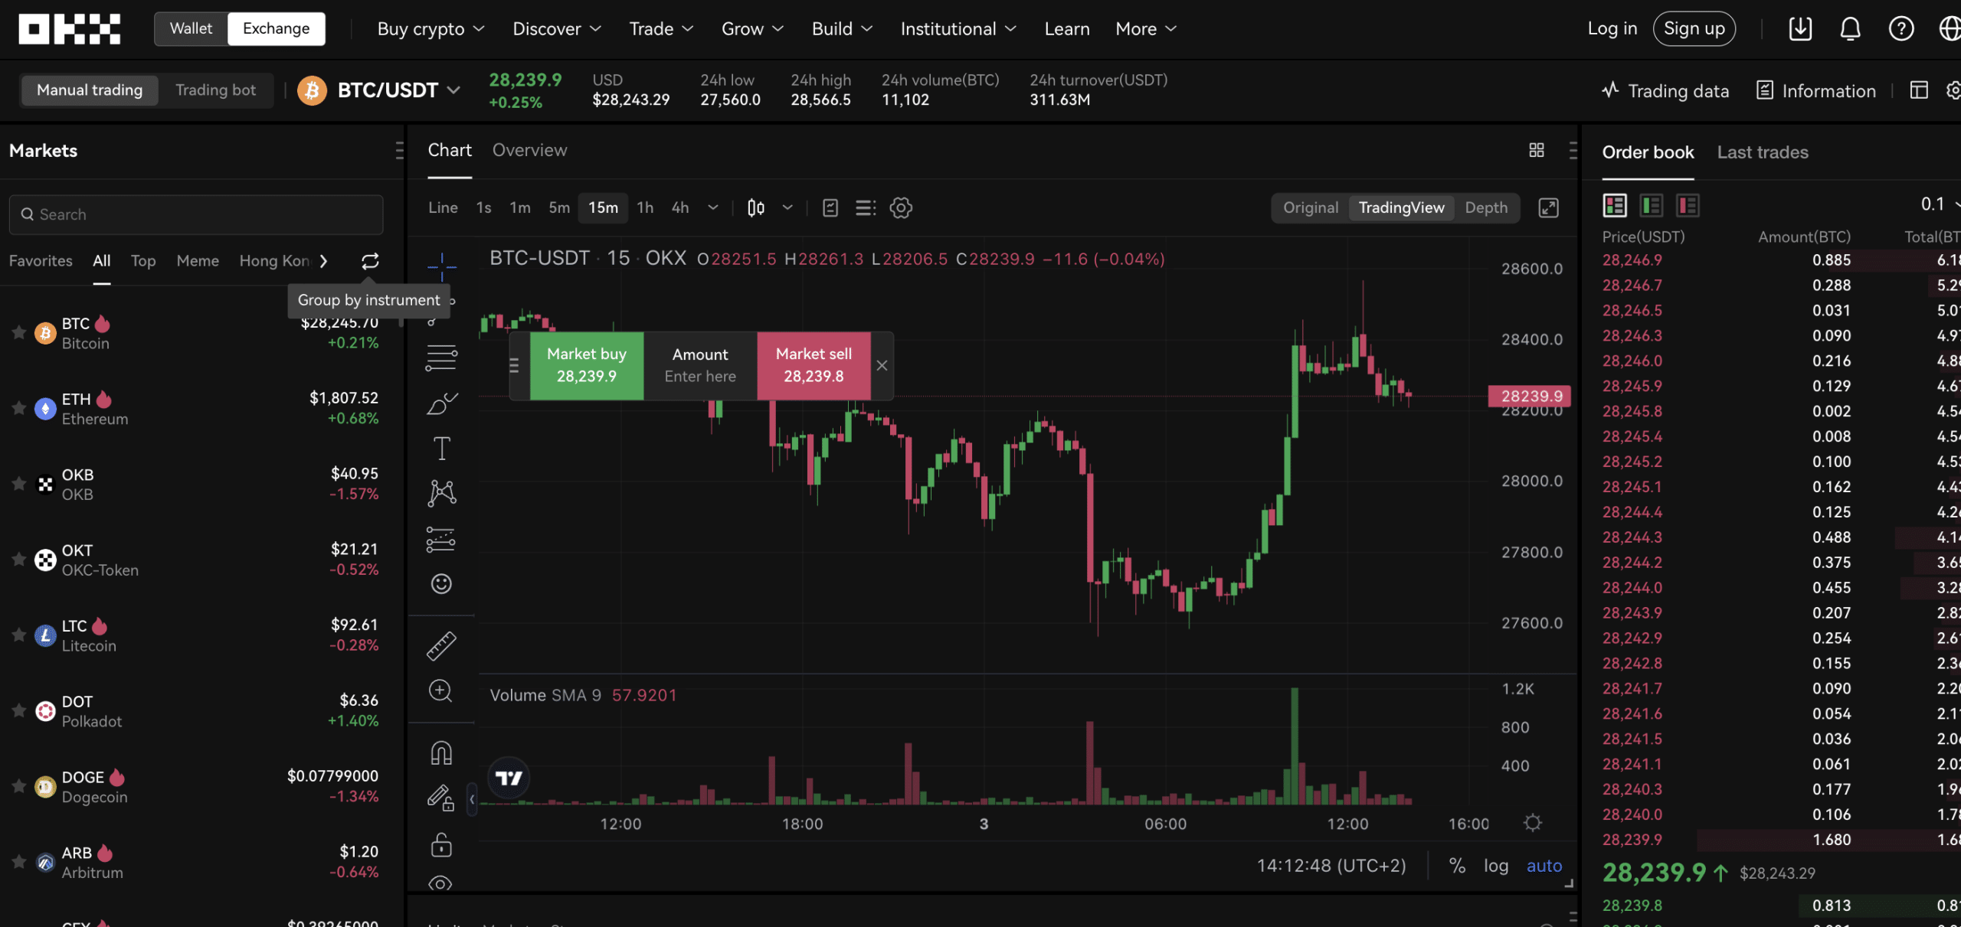
Task: Toggle auto scale on chart
Action: 1544,866
